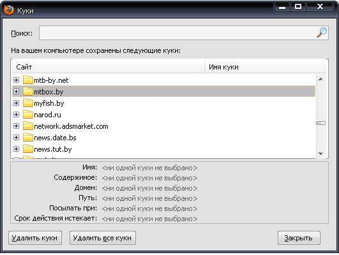Viewport: 339px width, 255px height.
Task: Click the Удалить куки button
Action: coord(35,238)
